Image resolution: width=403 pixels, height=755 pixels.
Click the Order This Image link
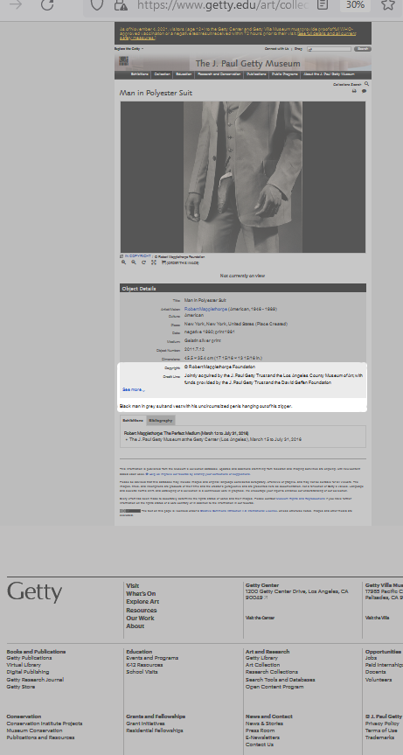(x=180, y=263)
